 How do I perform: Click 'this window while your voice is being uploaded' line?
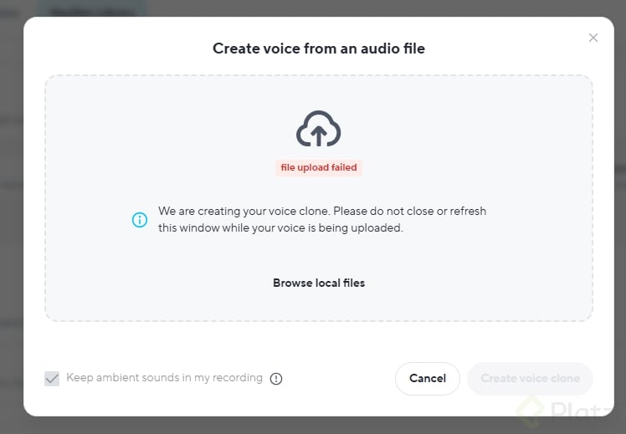280,227
